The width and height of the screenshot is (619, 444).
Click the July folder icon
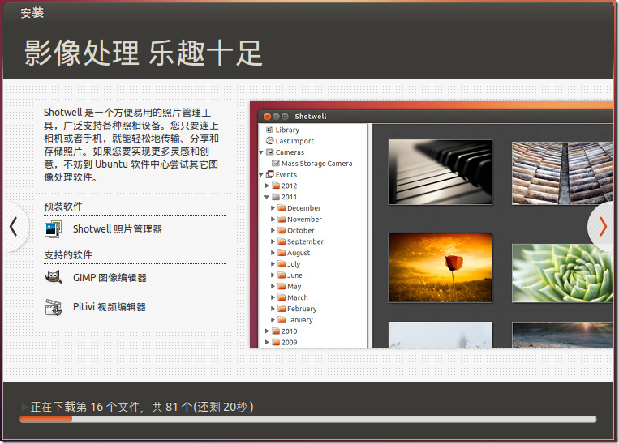coord(282,264)
